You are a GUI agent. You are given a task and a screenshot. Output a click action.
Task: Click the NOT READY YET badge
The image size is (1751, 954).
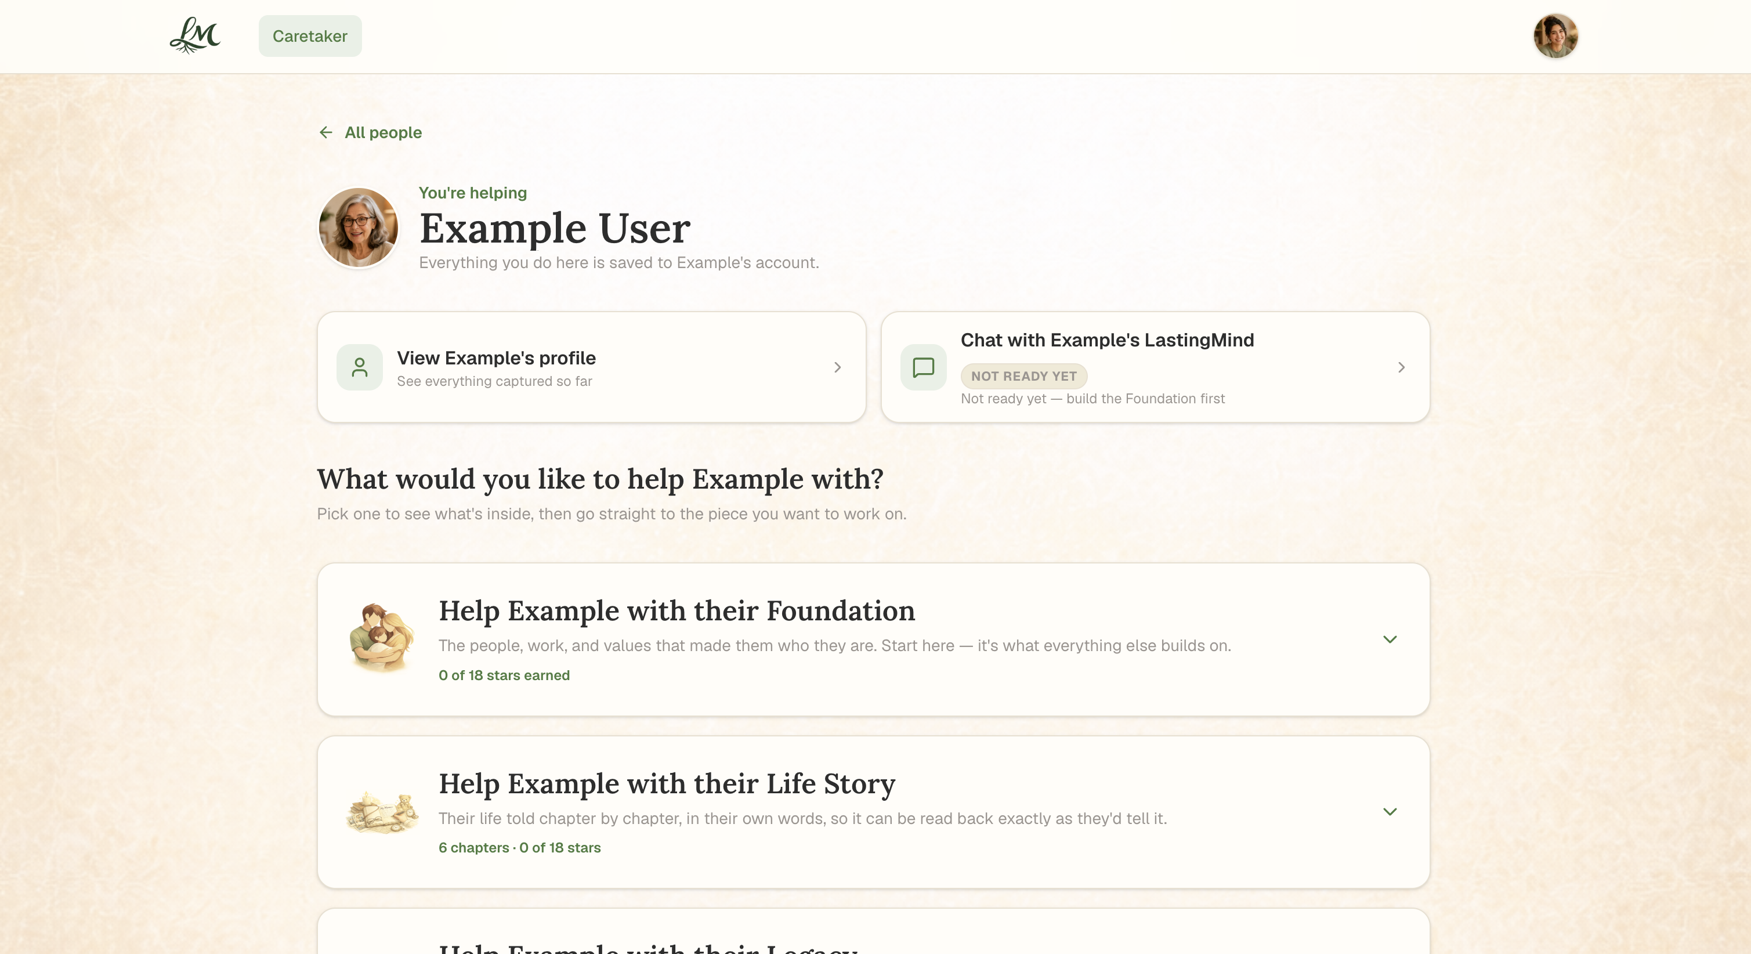coord(1023,376)
